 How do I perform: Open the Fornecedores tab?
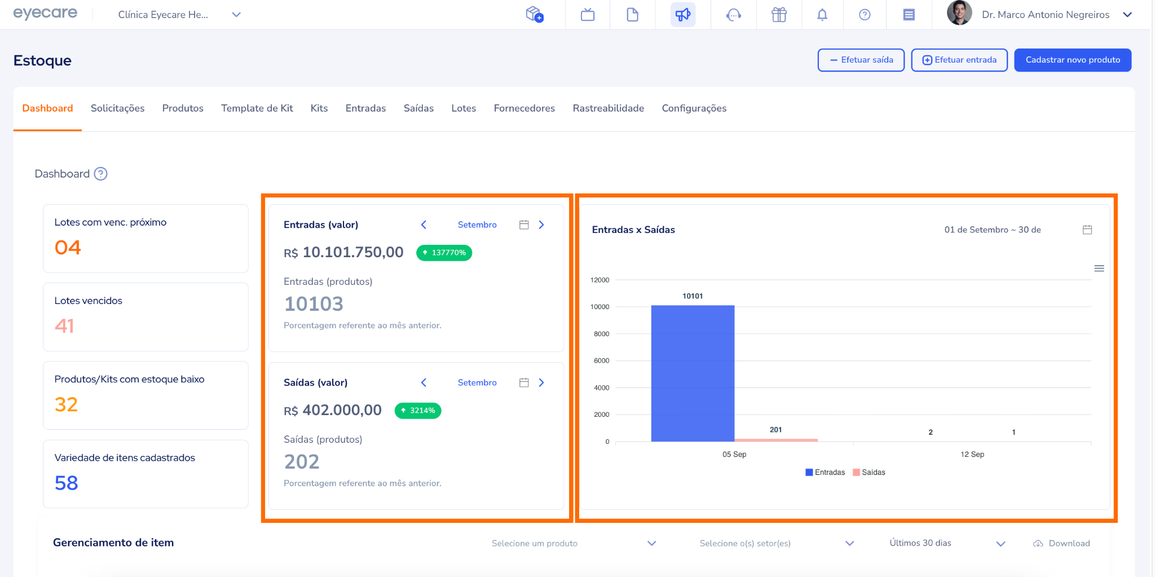coord(524,108)
